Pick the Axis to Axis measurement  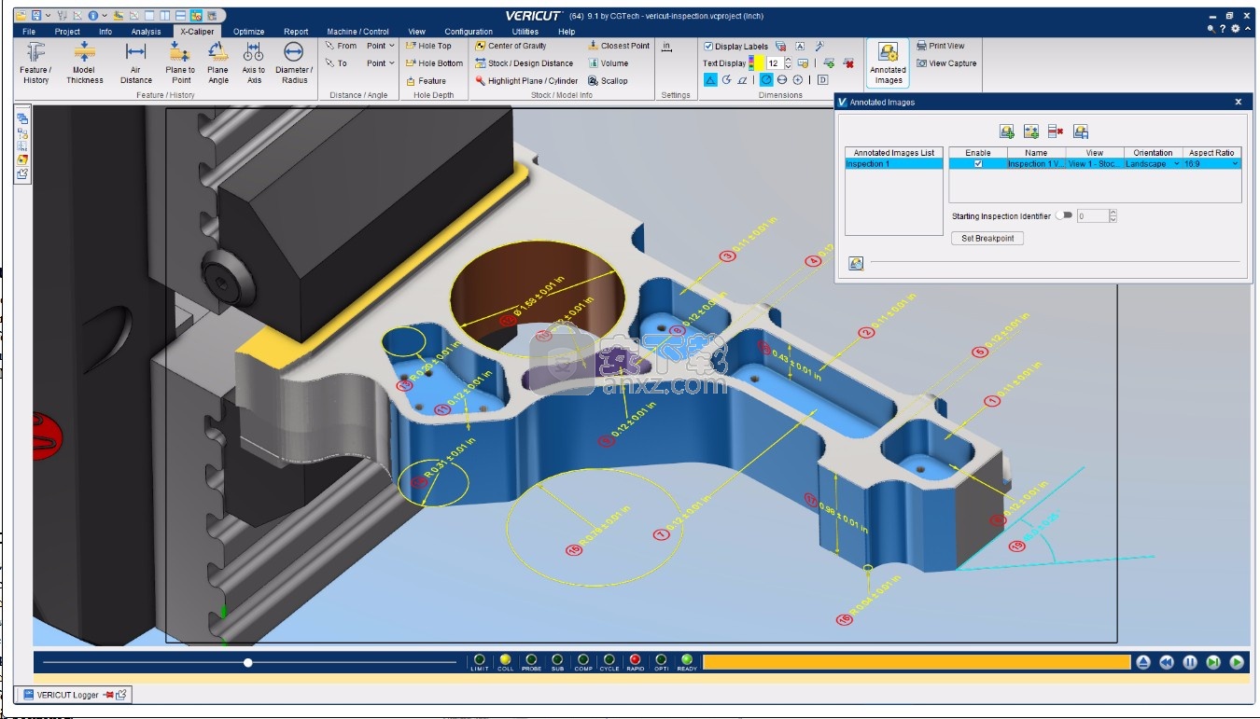pyautogui.click(x=253, y=62)
